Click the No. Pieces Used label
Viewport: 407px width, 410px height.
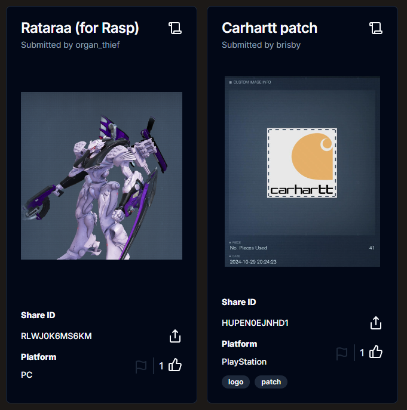pos(248,248)
